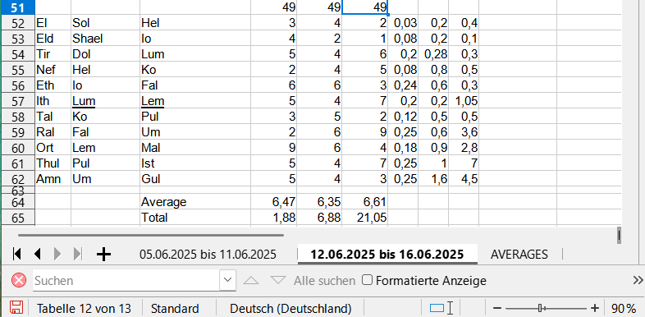
Task: Expand find toolbar overflow chevron
Action: [x=638, y=280]
